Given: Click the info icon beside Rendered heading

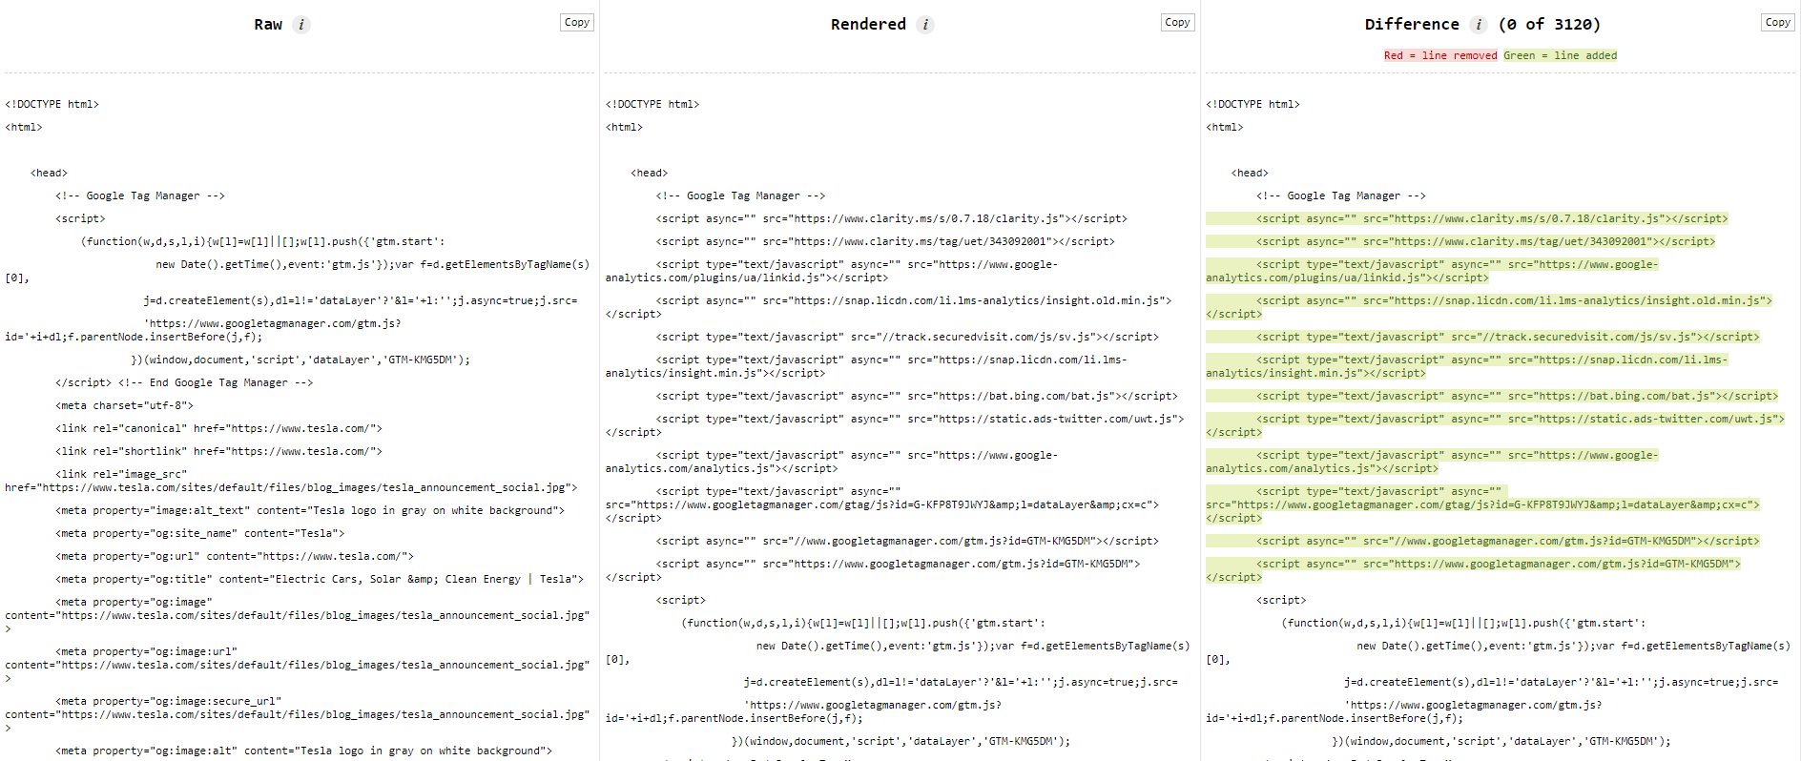Looking at the screenshot, I should pos(925,25).
